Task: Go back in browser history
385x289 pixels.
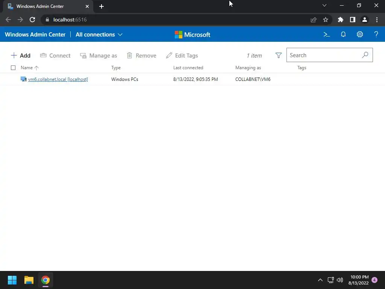Action: coord(8,20)
